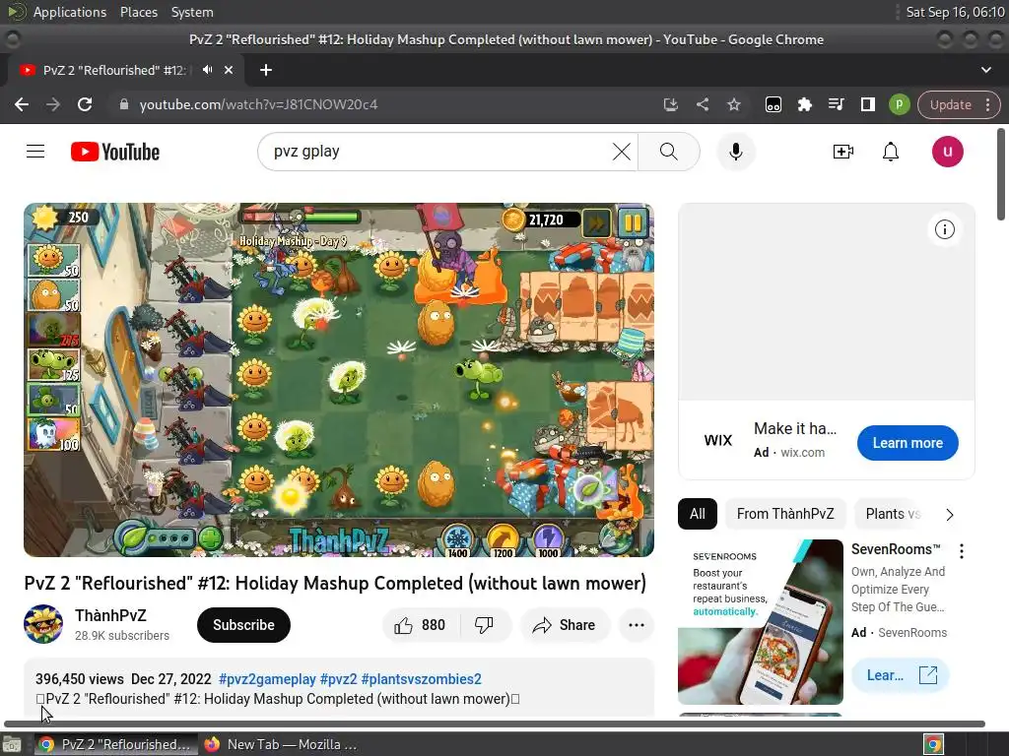
Task: Close the PvZ 2 YouTube tab
Action: (229, 70)
